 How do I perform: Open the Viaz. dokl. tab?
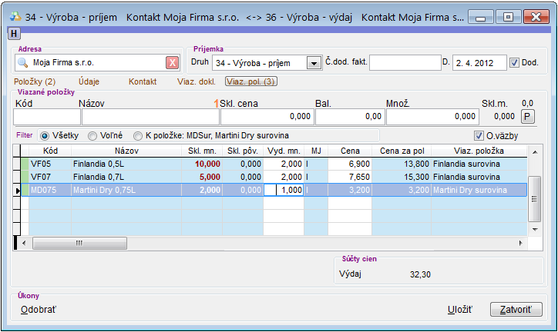click(196, 81)
